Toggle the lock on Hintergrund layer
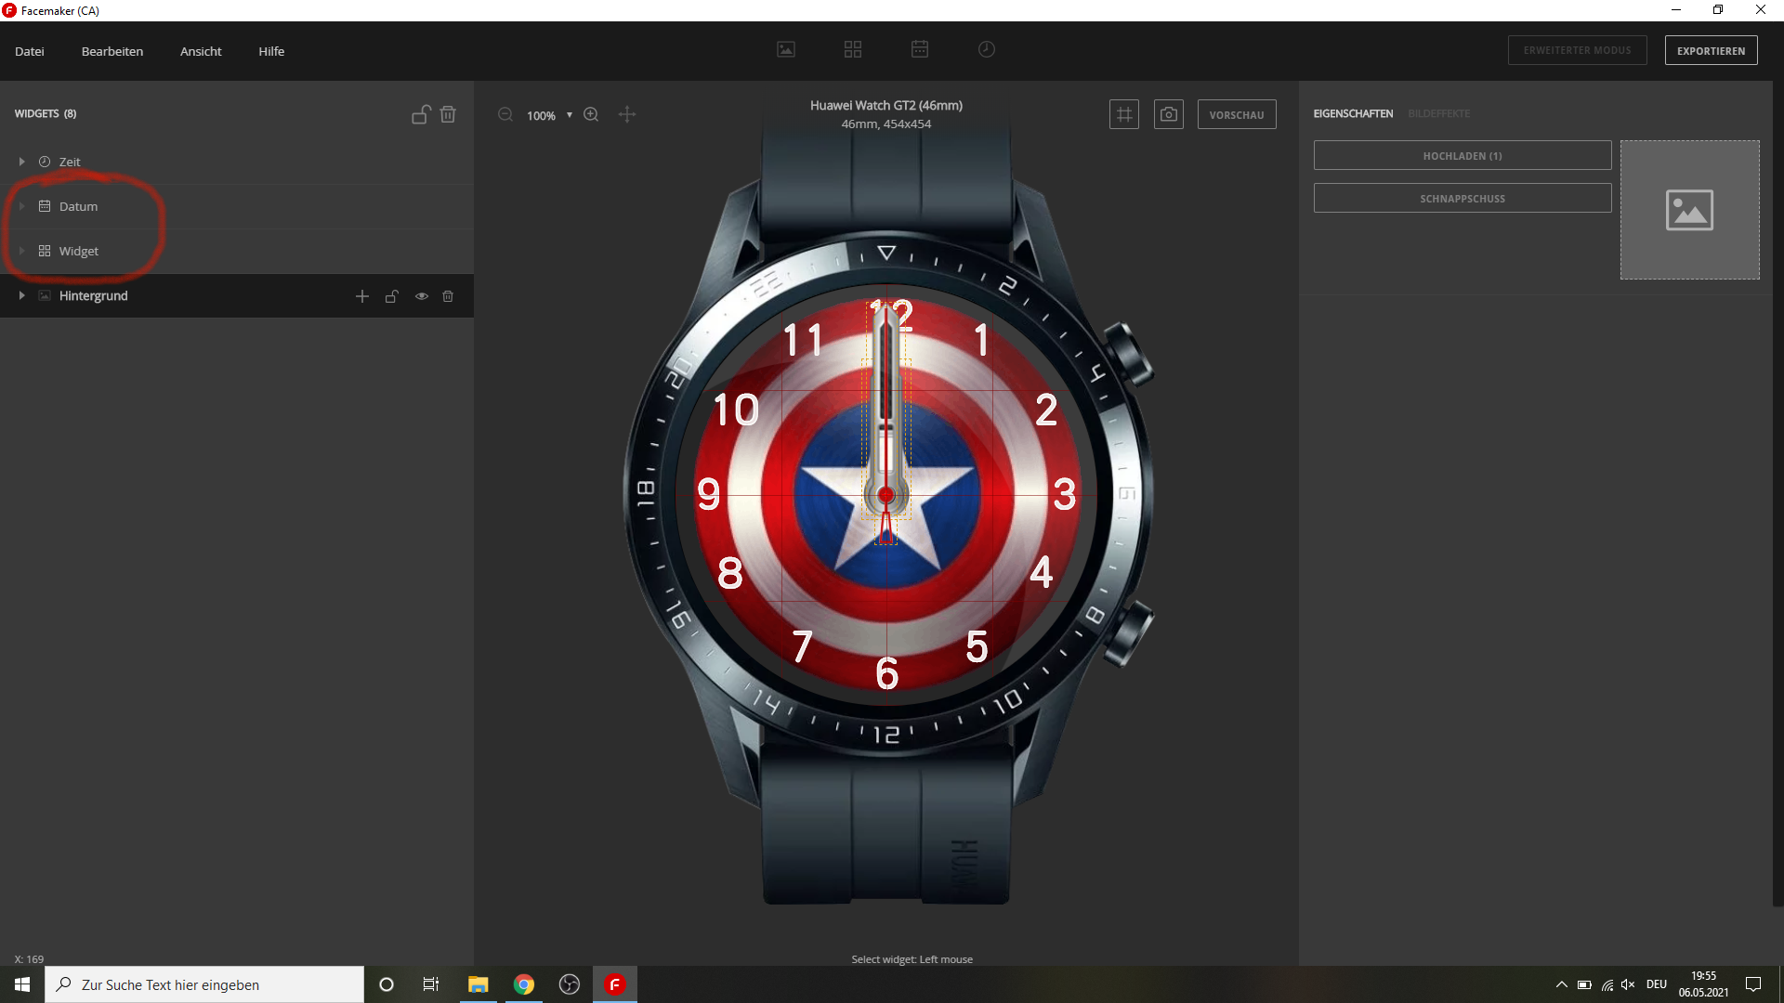The height and width of the screenshot is (1003, 1784). 392,296
